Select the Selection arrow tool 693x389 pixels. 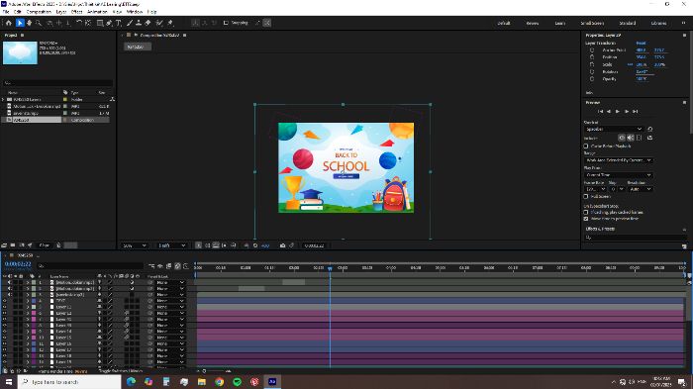coord(20,23)
